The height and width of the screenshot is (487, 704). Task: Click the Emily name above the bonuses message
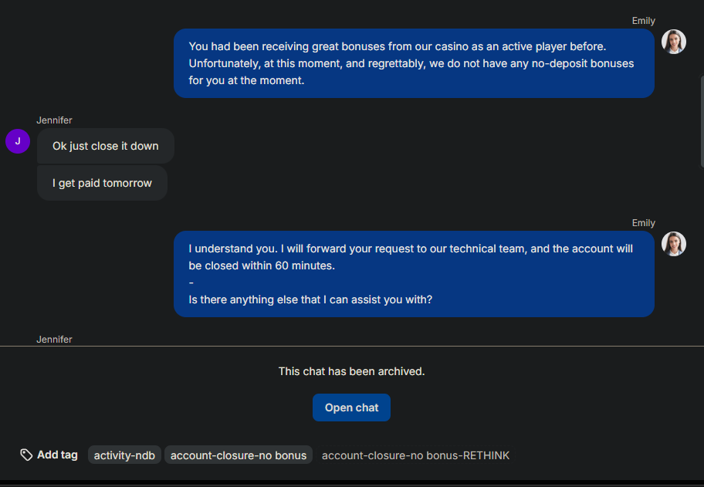click(x=643, y=21)
